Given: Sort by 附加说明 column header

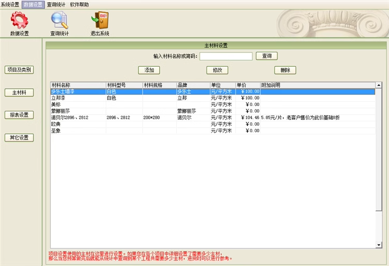Looking at the screenshot, I should (x=318, y=85).
